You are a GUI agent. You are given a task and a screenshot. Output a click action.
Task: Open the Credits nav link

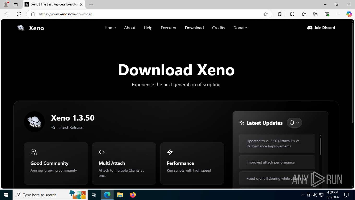(x=218, y=28)
